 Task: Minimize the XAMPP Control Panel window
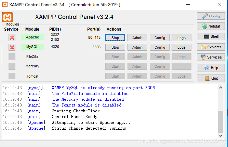tap(188, 5)
